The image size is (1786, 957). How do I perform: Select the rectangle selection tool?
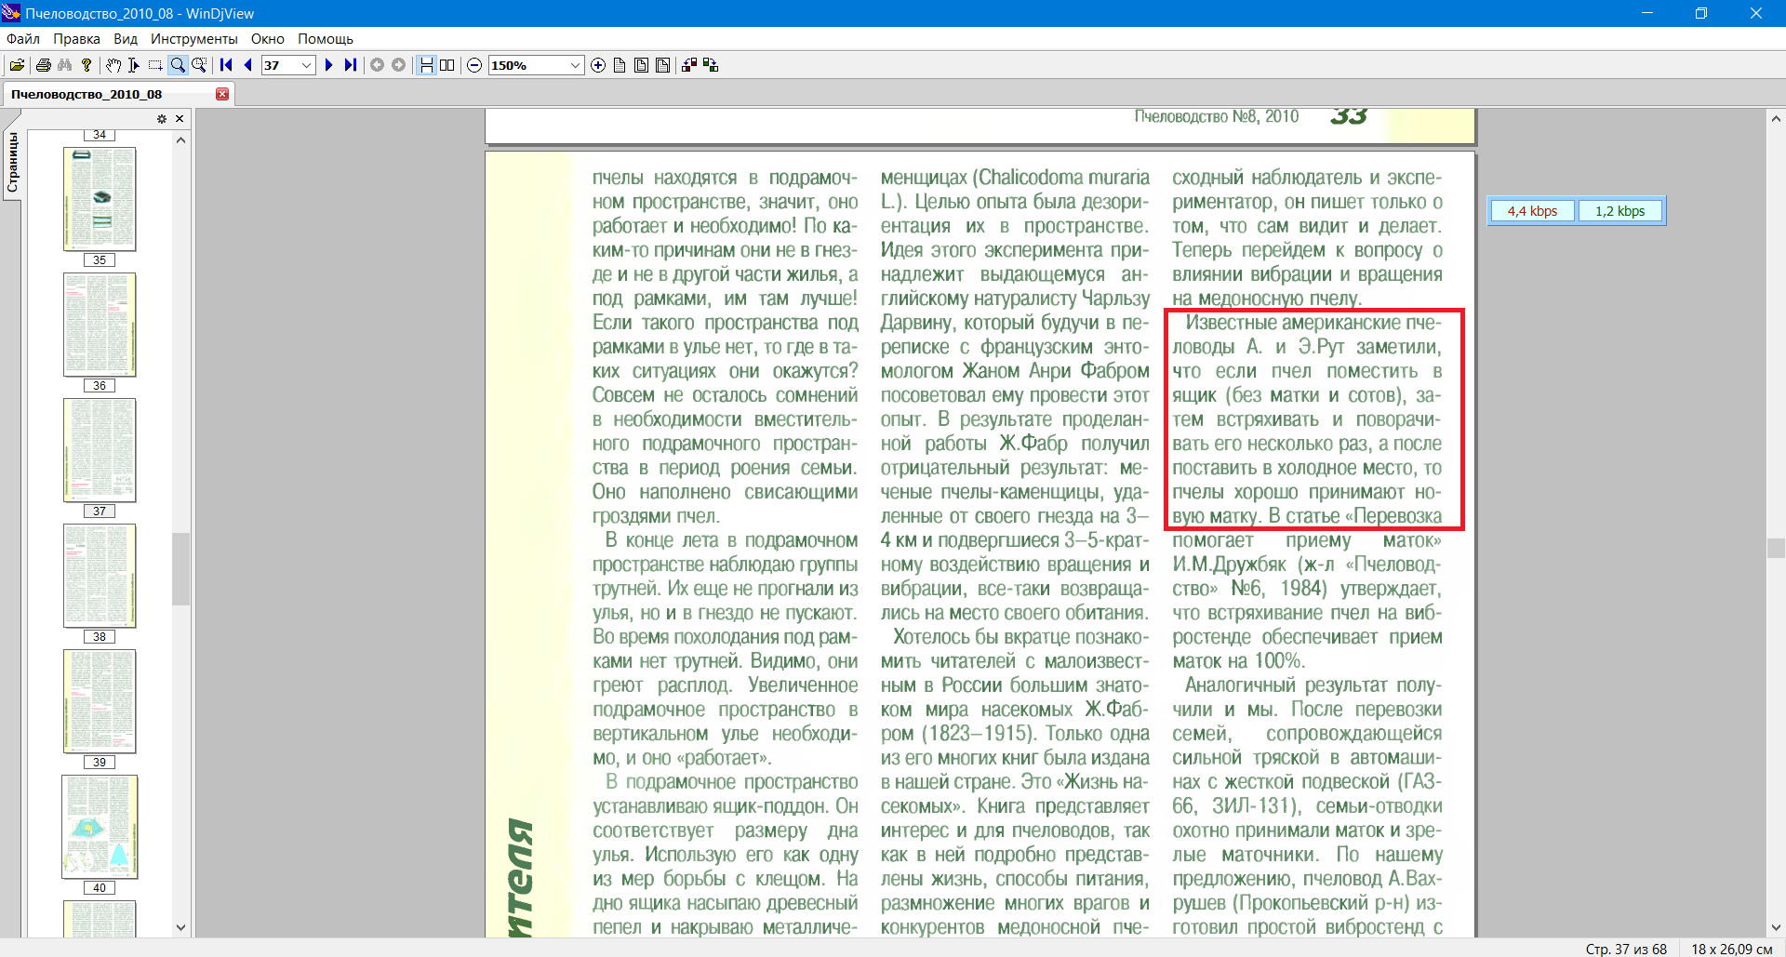[x=155, y=65]
